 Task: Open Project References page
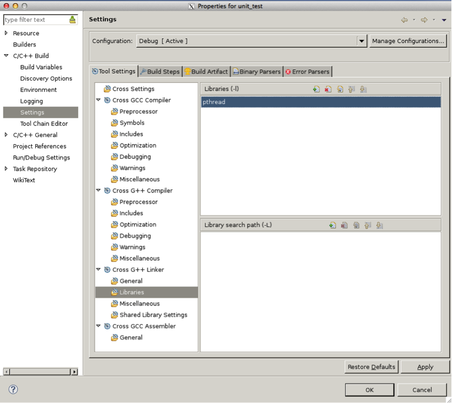39,146
